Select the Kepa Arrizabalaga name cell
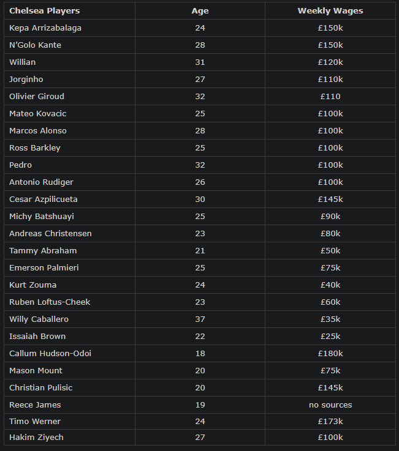The width and height of the screenshot is (399, 451). 45,28
